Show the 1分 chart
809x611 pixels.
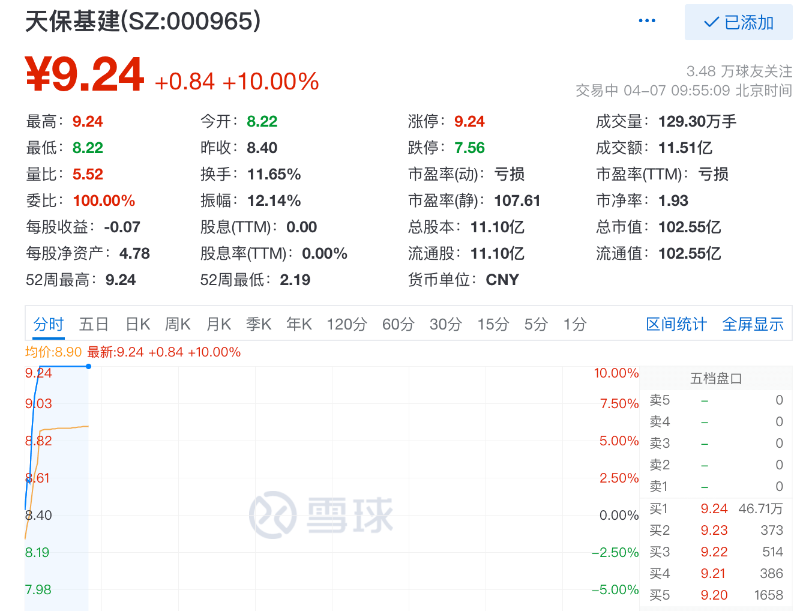[575, 324]
